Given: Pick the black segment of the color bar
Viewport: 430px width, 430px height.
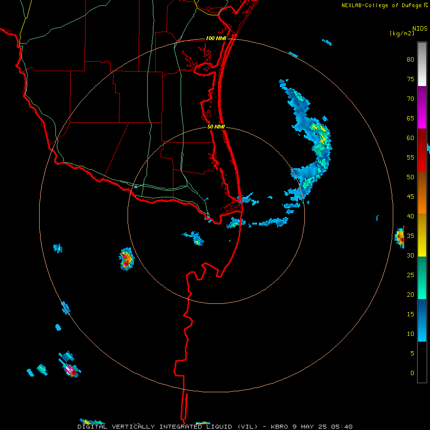Looking at the screenshot, I should coord(422,362).
